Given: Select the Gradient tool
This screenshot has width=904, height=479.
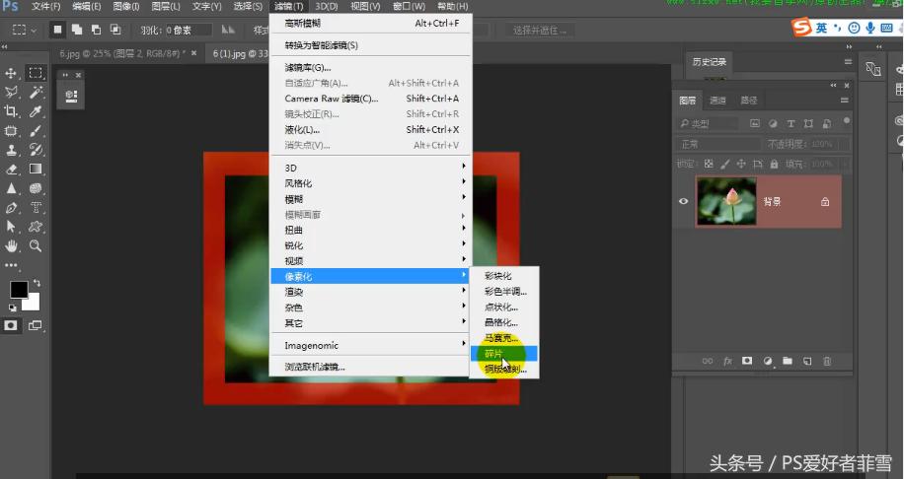Looking at the screenshot, I should [36, 169].
